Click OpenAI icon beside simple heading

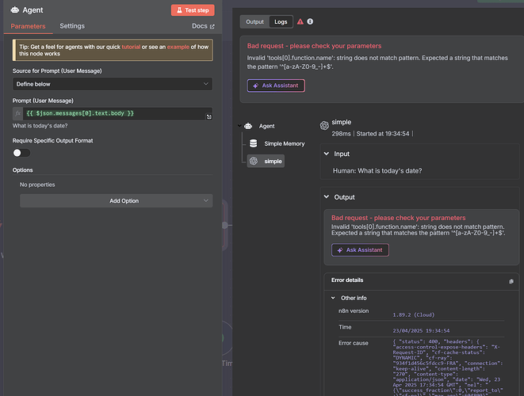click(324, 125)
